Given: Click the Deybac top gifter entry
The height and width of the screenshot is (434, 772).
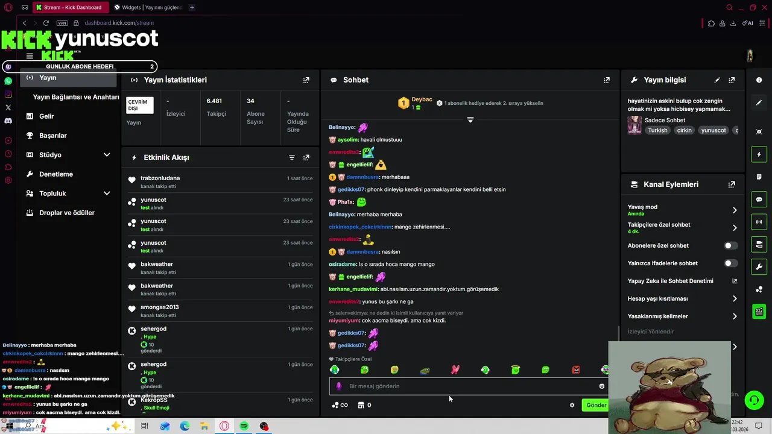Looking at the screenshot, I should (x=416, y=103).
